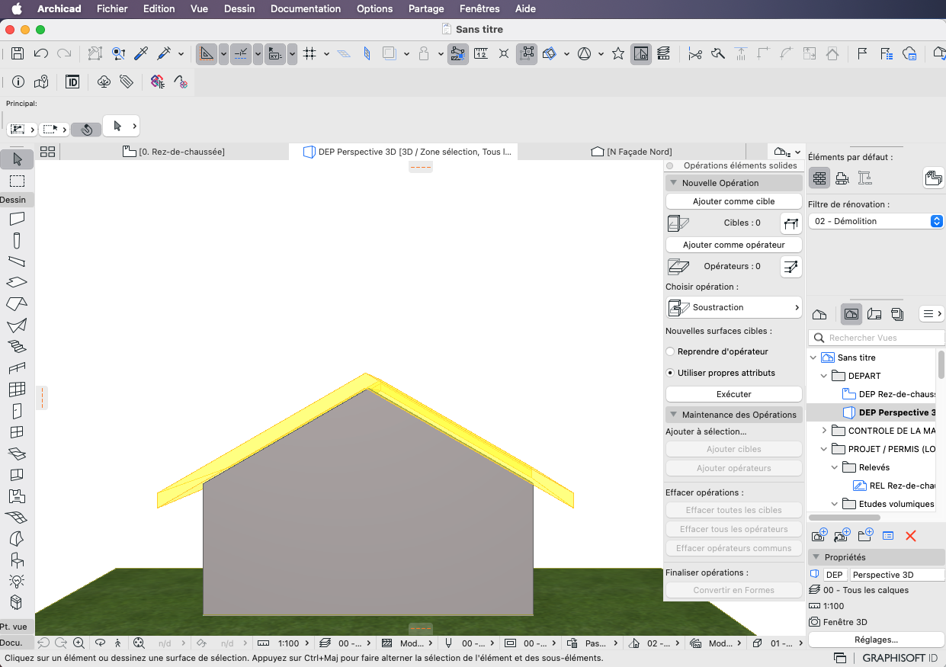Select the Lamp tool in toolbox
Screen dimensions: 946x667
tap(17, 582)
